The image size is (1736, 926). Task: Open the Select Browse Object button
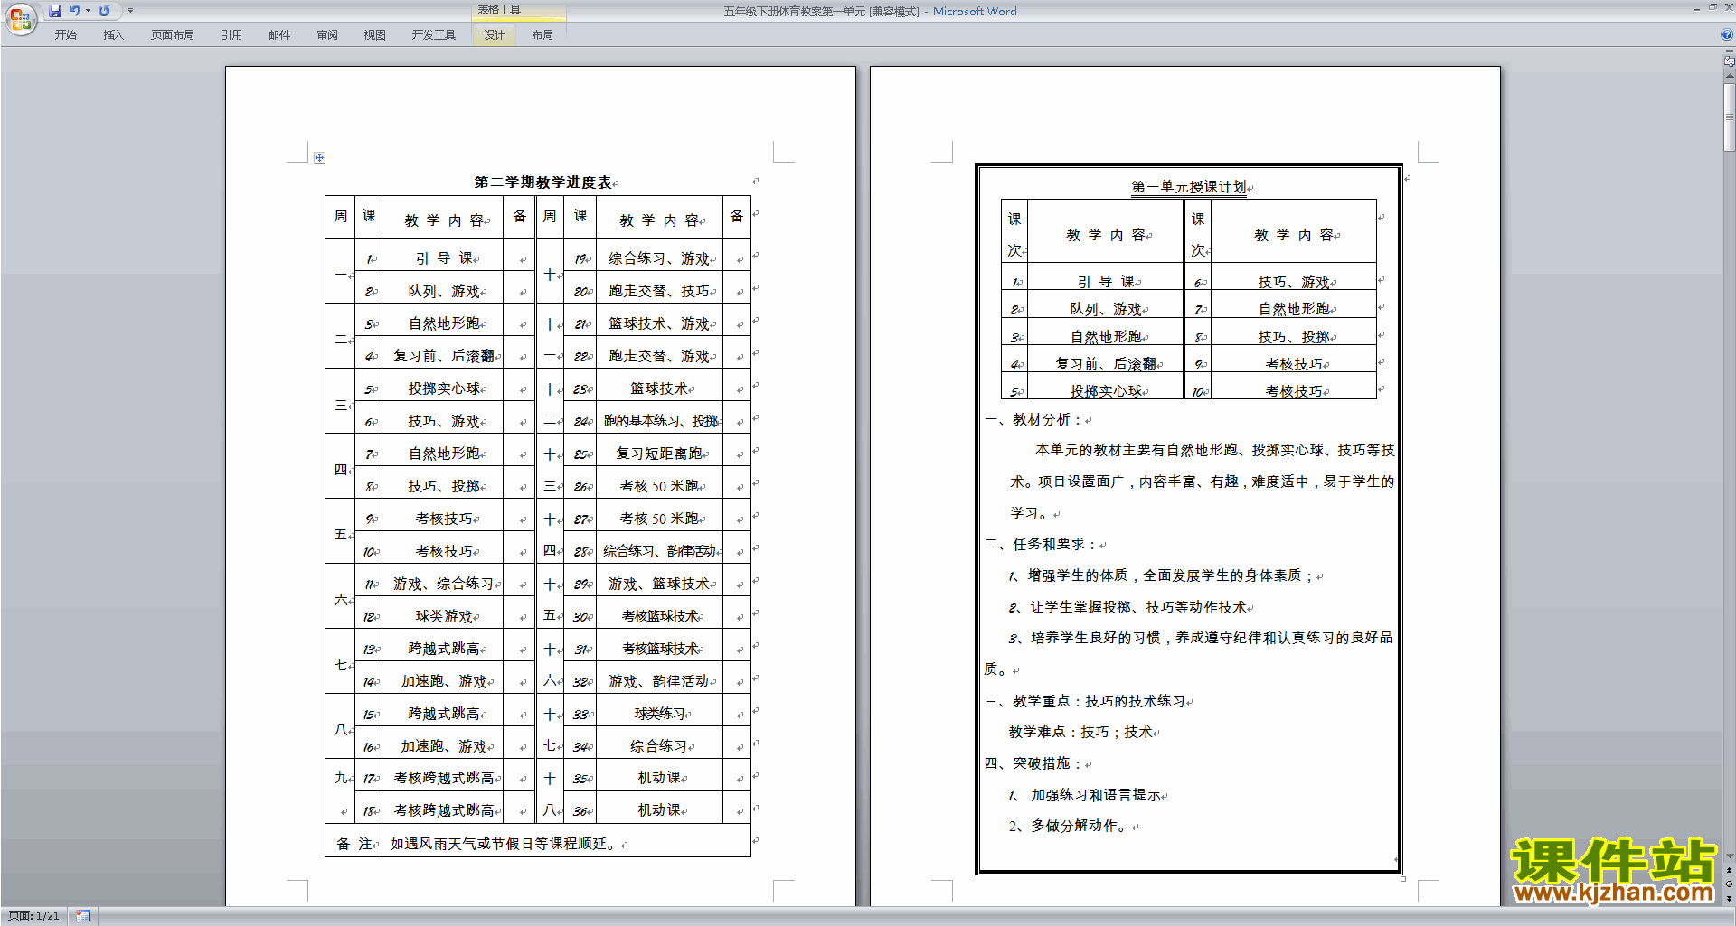tap(1730, 884)
